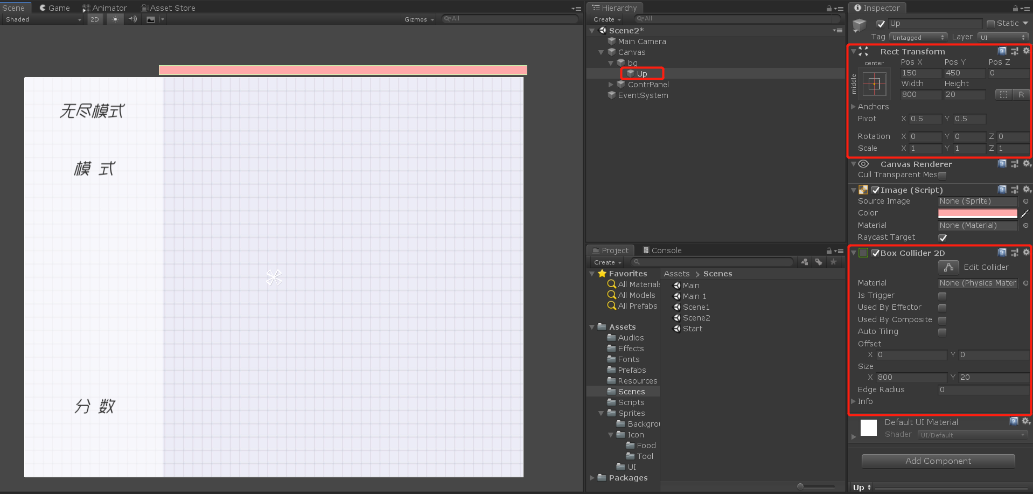Open Canvas Renderer settings gear

coord(1027,163)
